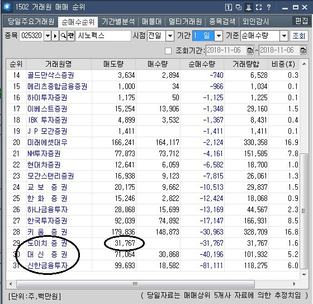Click the 편집 button
Image resolution: width=313 pixels, height=304 pixels.
tap(301, 21)
